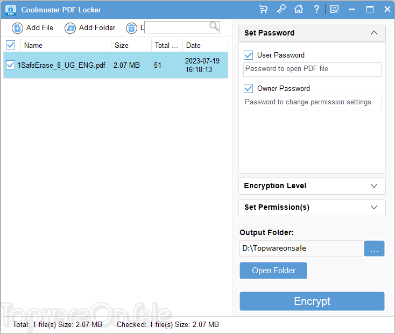
Task: Click the 2.07 MB size cell
Action: click(x=126, y=65)
